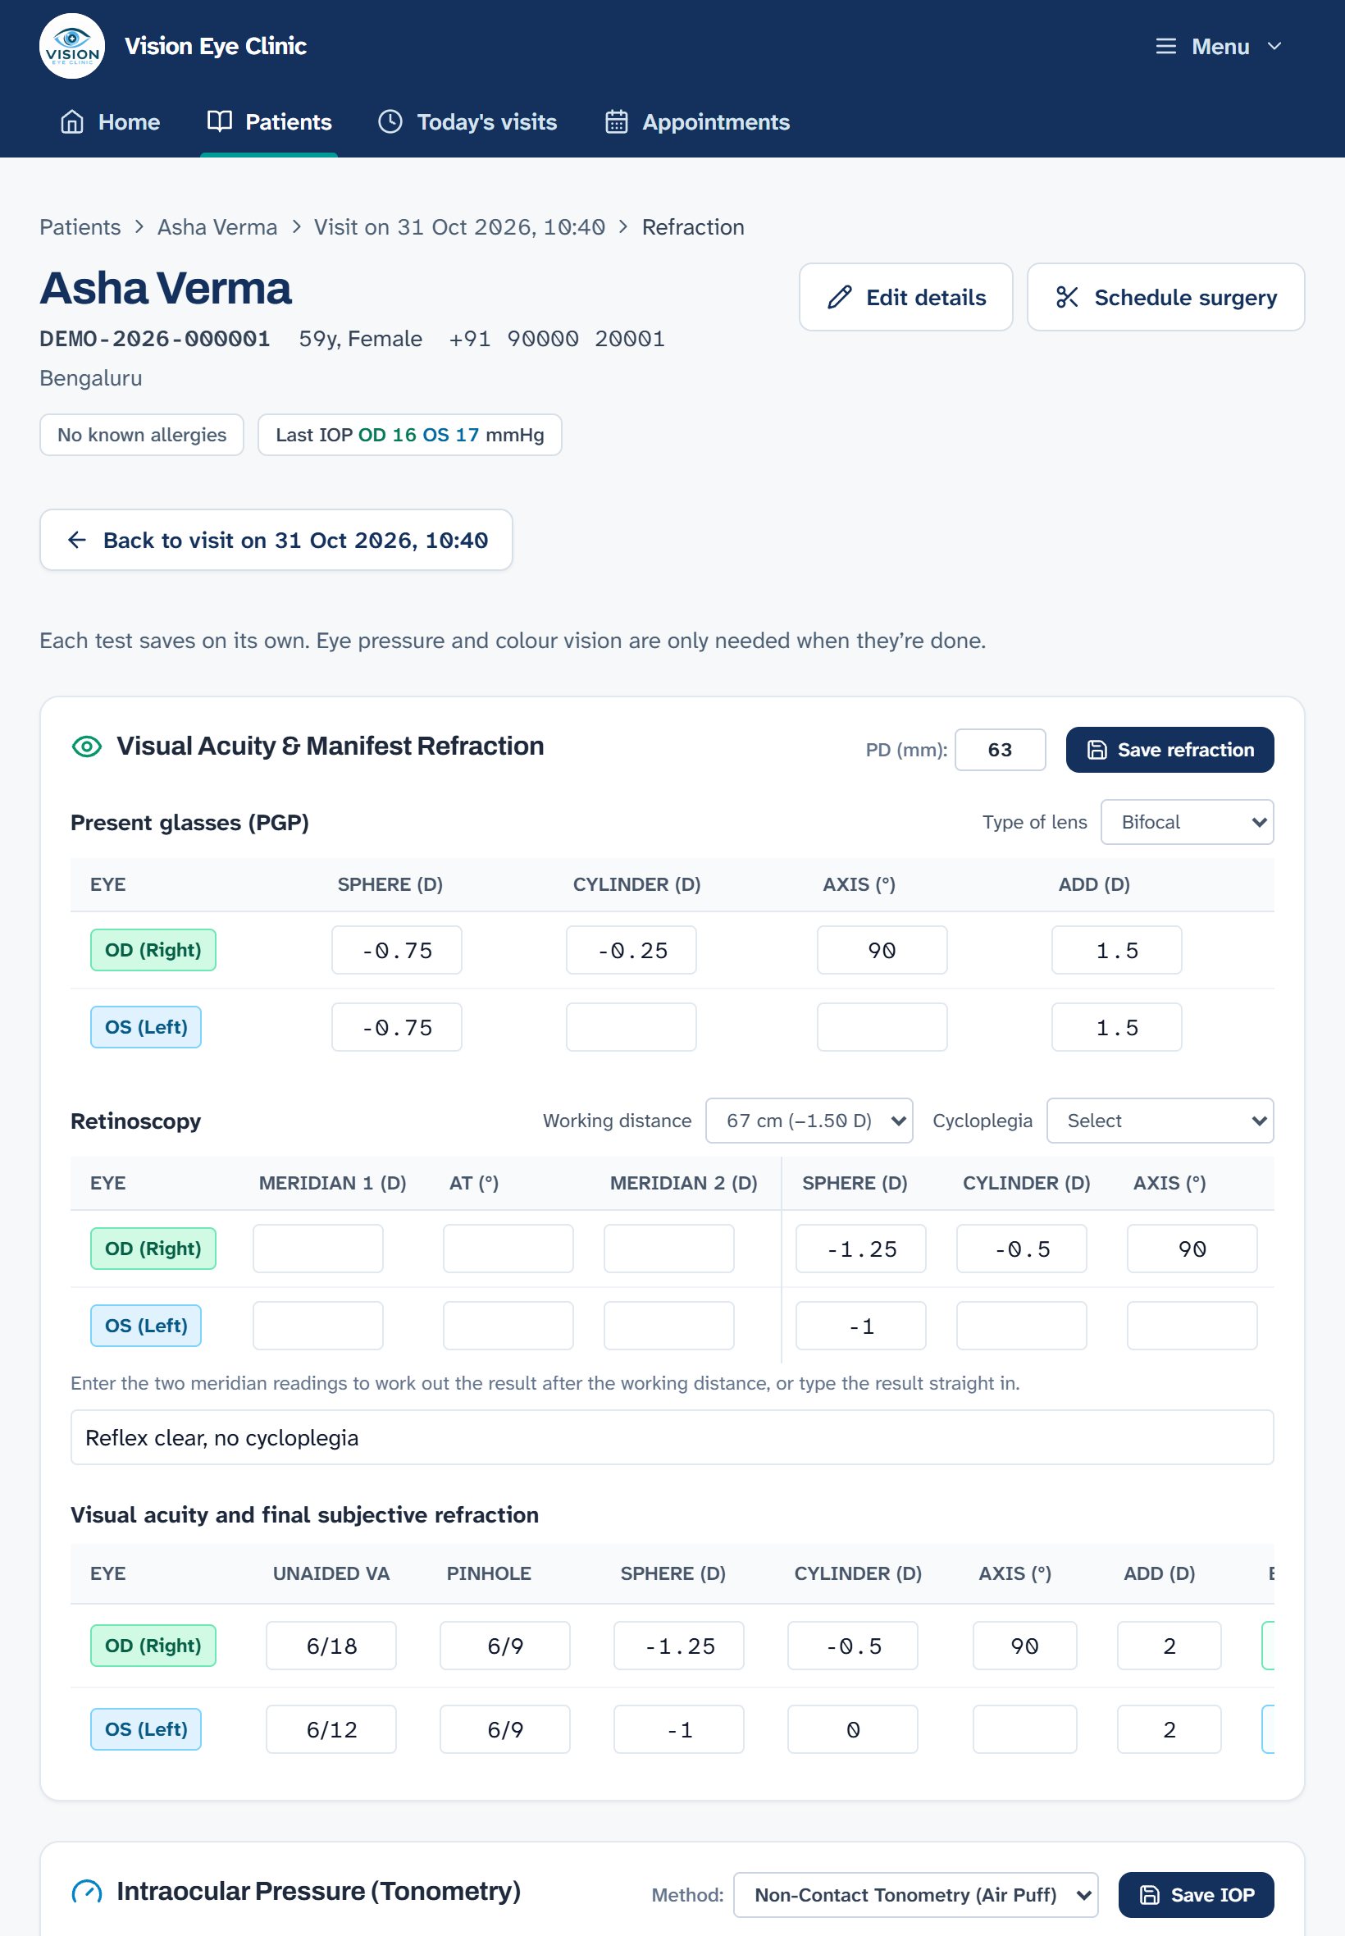Image resolution: width=1345 pixels, height=1936 pixels.
Task: Open Visit on 31 Oct 2026 breadcrumb
Action: pyautogui.click(x=459, y=227)
